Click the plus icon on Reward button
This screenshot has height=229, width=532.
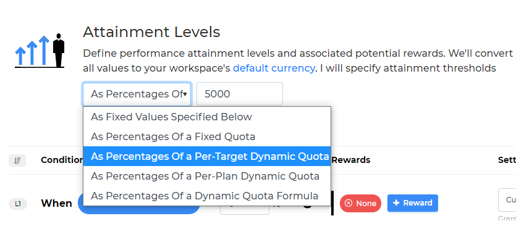click(396, 202)
